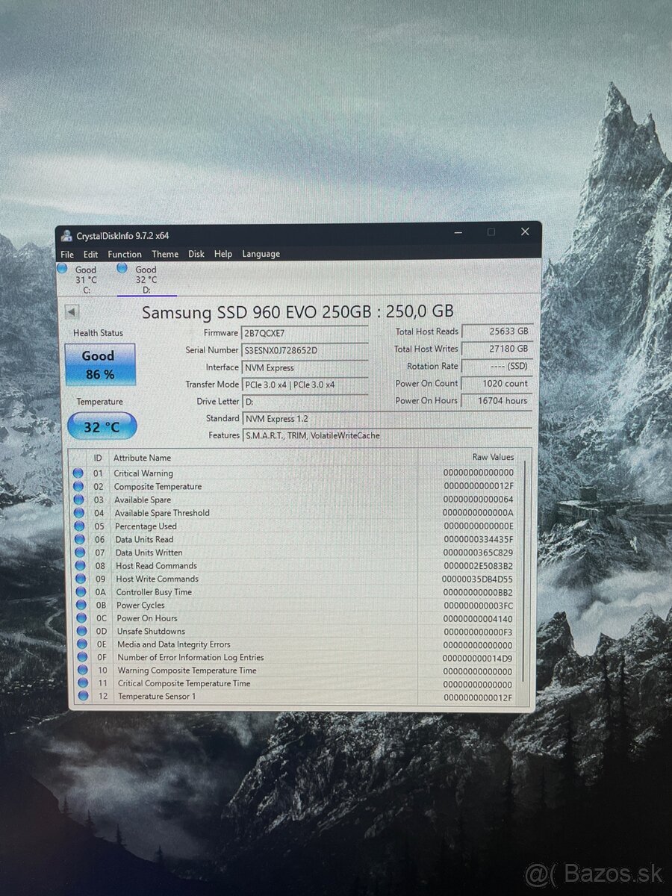Click the Drive Letter field

[305, 402]
